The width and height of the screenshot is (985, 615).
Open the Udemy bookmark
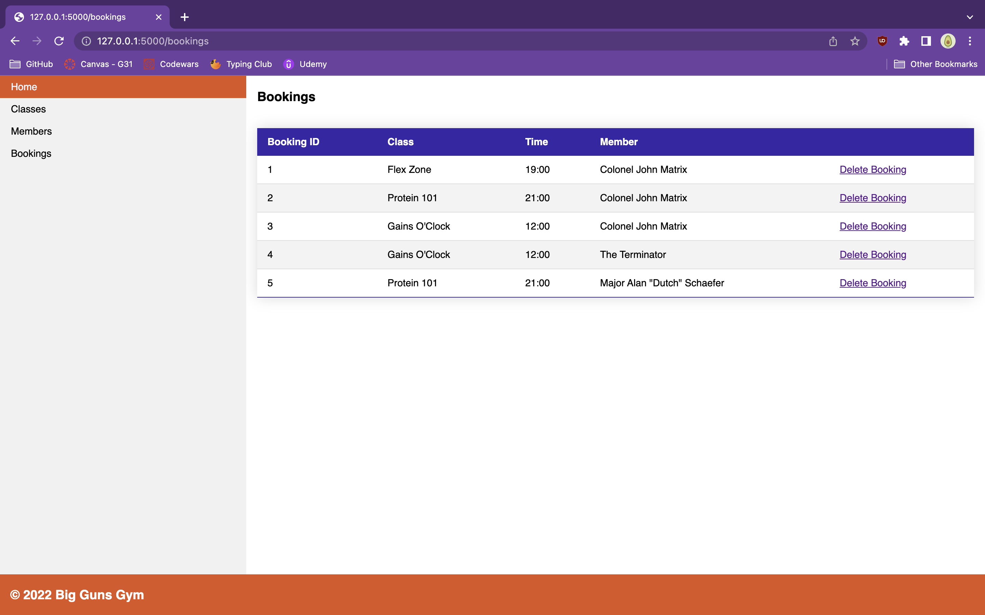click(x=305, y=64)
